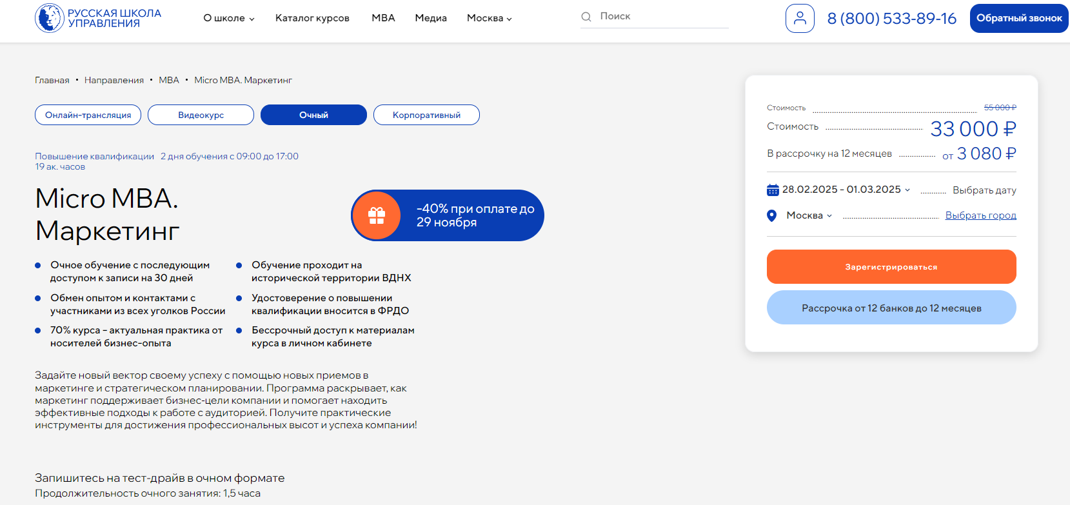The width and height of the screenshot is (1070, 505).
Task: Click 'Продолжительность очного занятия: 1,5 часа' text
Action: pyautogui.click(x=148, y=493)
